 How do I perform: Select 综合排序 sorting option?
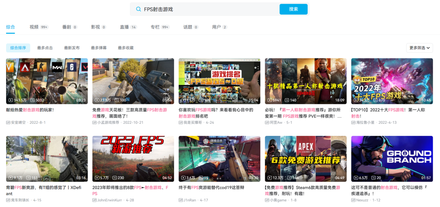pos(18,48)
